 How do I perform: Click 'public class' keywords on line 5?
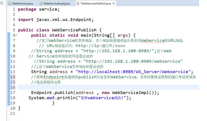tap(33, 30)
